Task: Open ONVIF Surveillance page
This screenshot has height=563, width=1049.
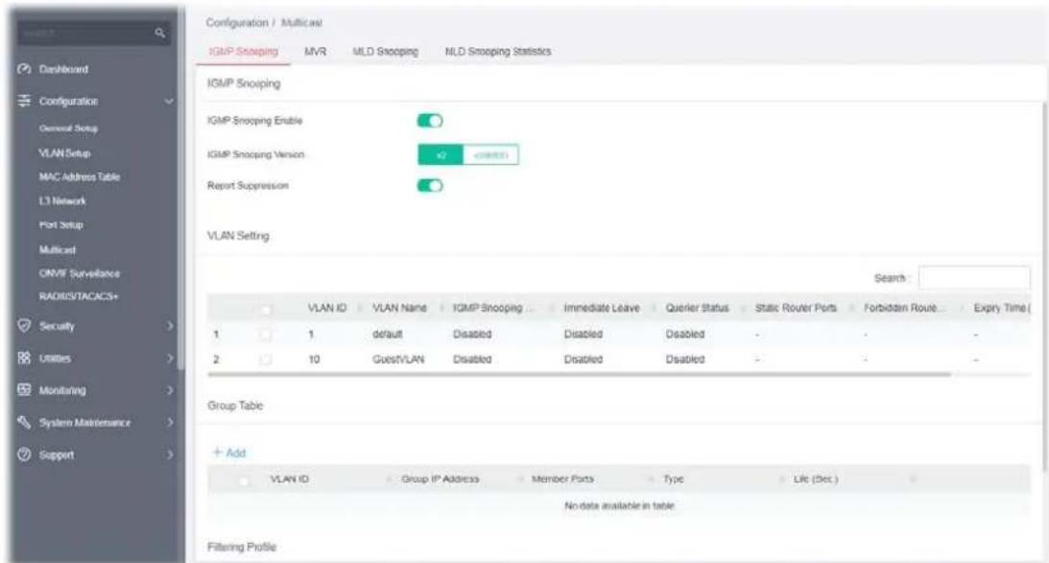Action: [80, 273]
